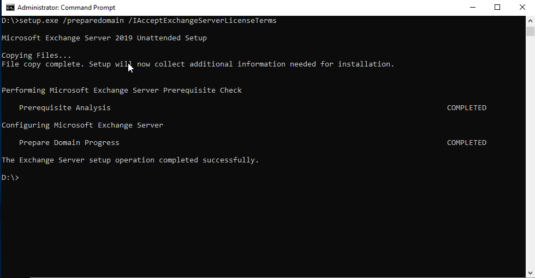
Task: Close the Administrator Command Prompt window
Action: coord(522,8)
